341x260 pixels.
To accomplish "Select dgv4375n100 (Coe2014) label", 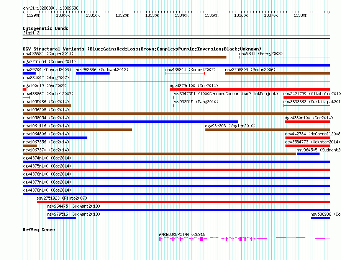I will click(47, 166).
